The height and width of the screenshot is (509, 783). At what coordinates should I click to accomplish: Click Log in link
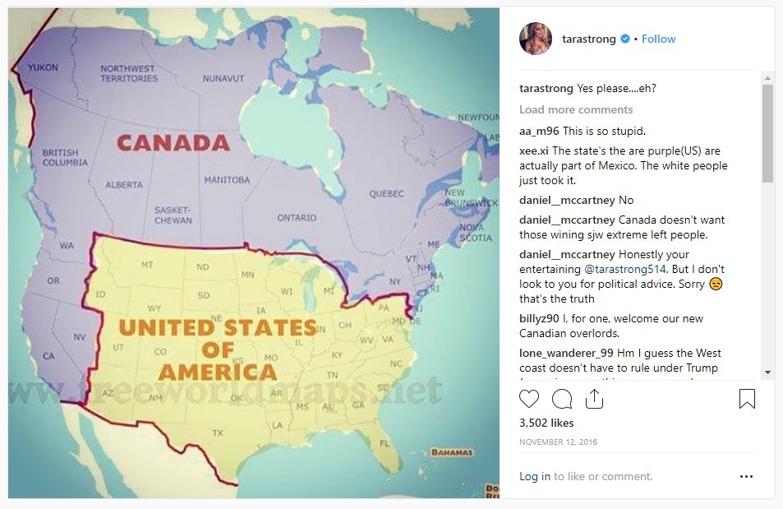pos(534,476)
